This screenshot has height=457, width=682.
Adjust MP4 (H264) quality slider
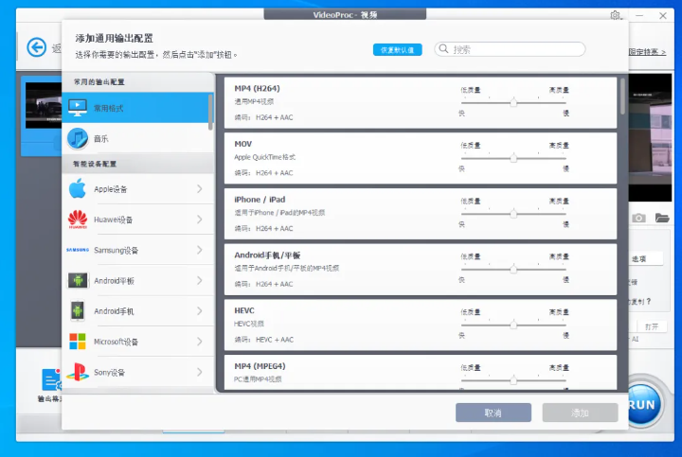513,102
